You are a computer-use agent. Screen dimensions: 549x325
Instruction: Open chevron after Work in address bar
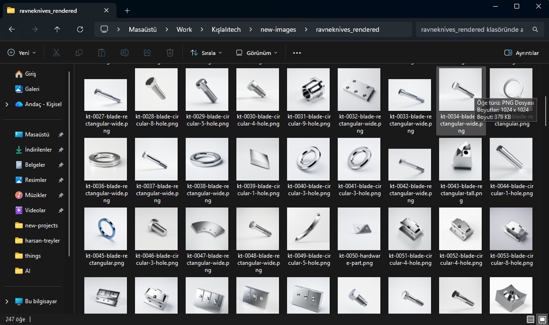pos(202,29)
